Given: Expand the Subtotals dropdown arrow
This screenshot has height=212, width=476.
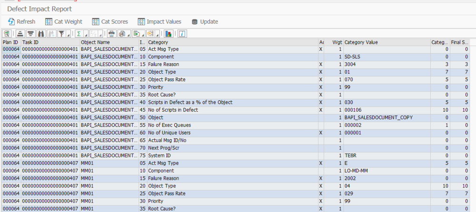Looking at the screenshot, I should tap(101, 34).
